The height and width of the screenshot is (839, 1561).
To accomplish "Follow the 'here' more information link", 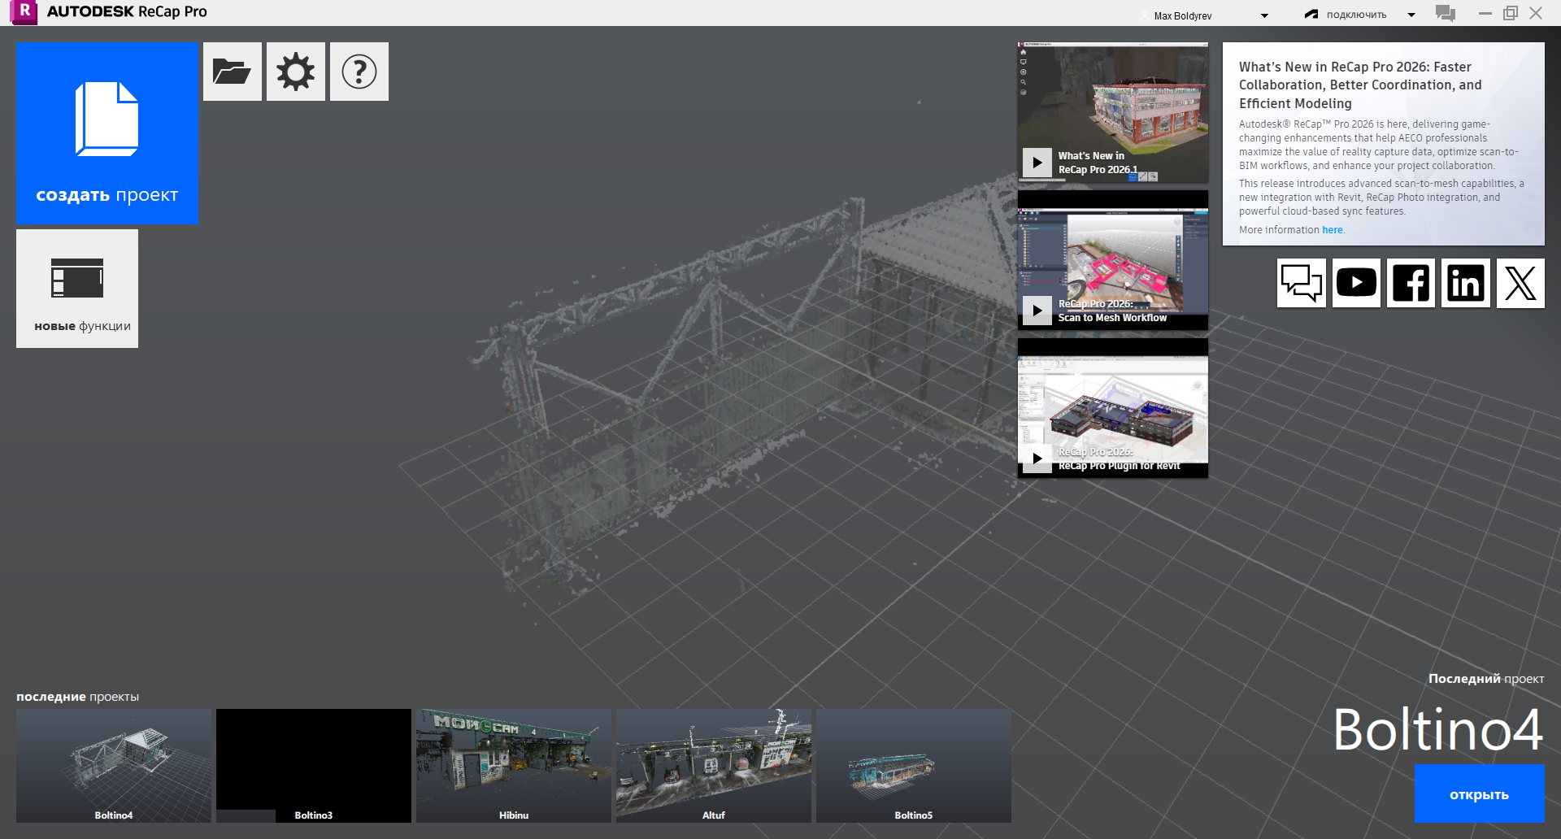I will tap(1332, 230).
